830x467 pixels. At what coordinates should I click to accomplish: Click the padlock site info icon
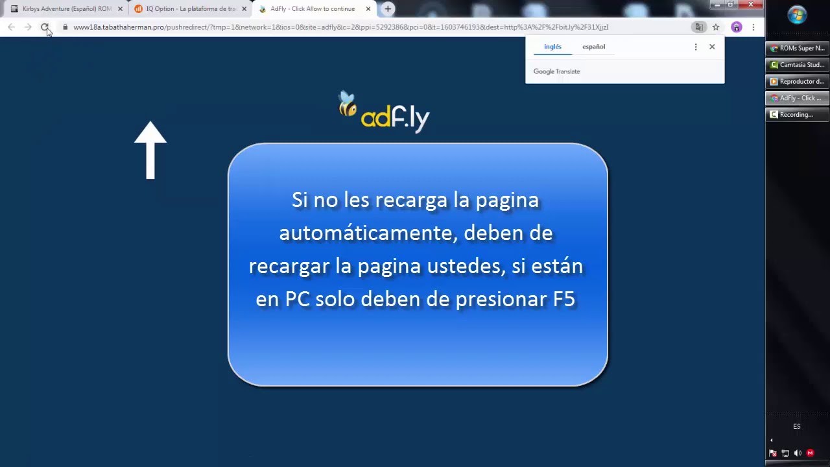(65, 27)
